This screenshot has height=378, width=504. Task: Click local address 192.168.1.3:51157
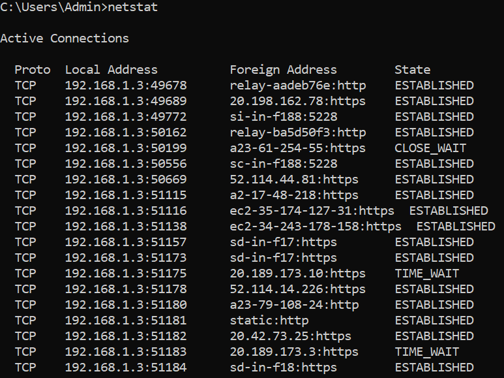(x=126, y=242)
